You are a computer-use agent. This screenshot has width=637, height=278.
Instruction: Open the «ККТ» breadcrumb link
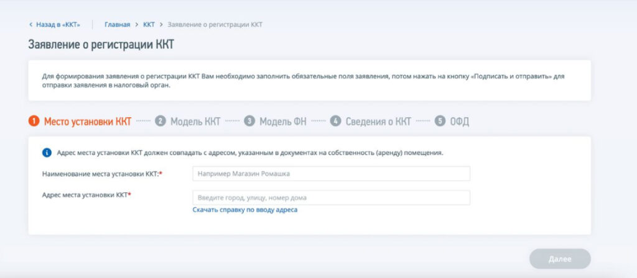pos(149,25)
